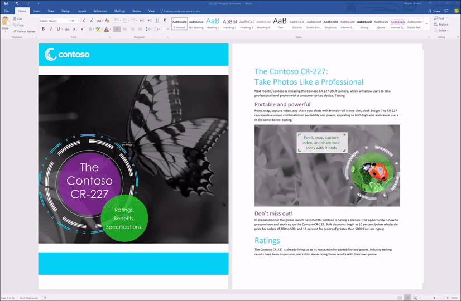This screenshot has height=301, width=461.
Task: Switch to the Insert ribbon tab
Action: coord(37,11)
